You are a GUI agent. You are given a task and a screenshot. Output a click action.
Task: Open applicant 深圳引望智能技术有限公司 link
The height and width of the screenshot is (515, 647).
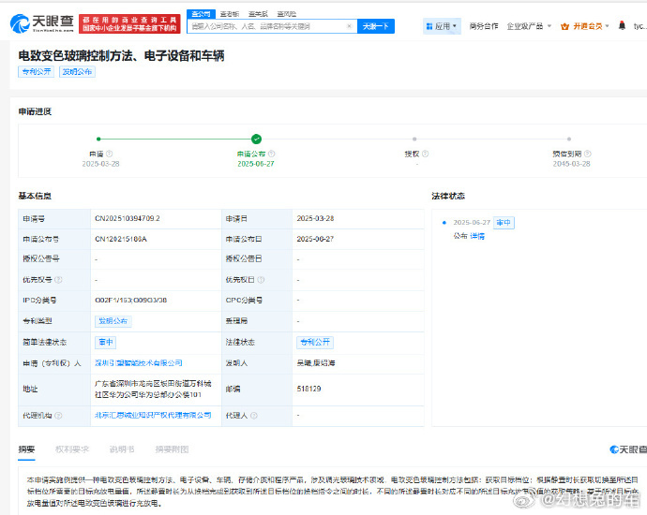[139, 363]
